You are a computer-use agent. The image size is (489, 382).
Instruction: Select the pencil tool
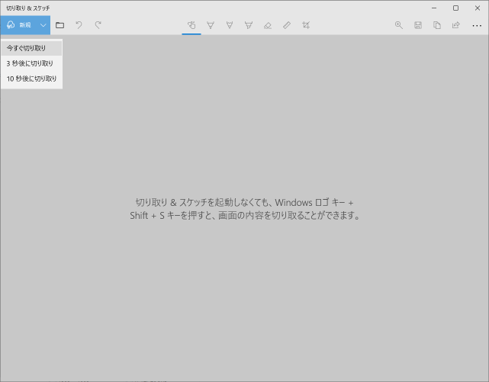pos(230,25)
